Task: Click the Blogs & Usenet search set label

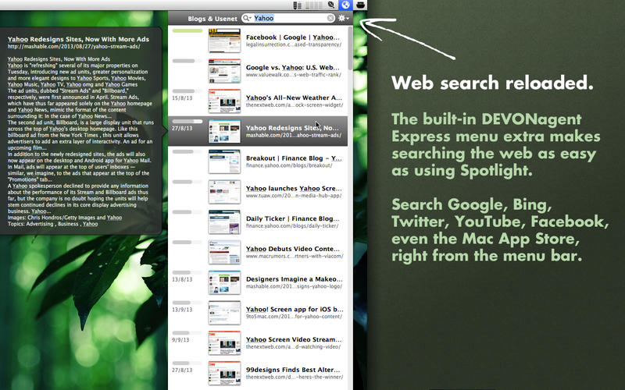Action: tap(212, 19)
